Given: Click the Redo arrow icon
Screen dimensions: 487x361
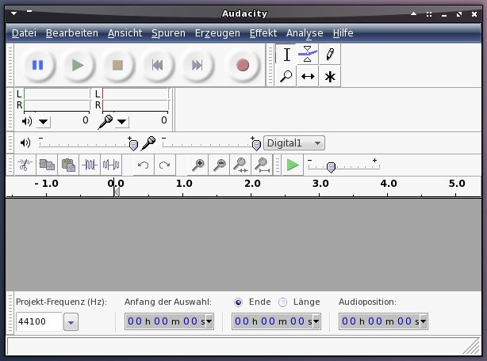Looking at the screenshot, I should 165,165.
